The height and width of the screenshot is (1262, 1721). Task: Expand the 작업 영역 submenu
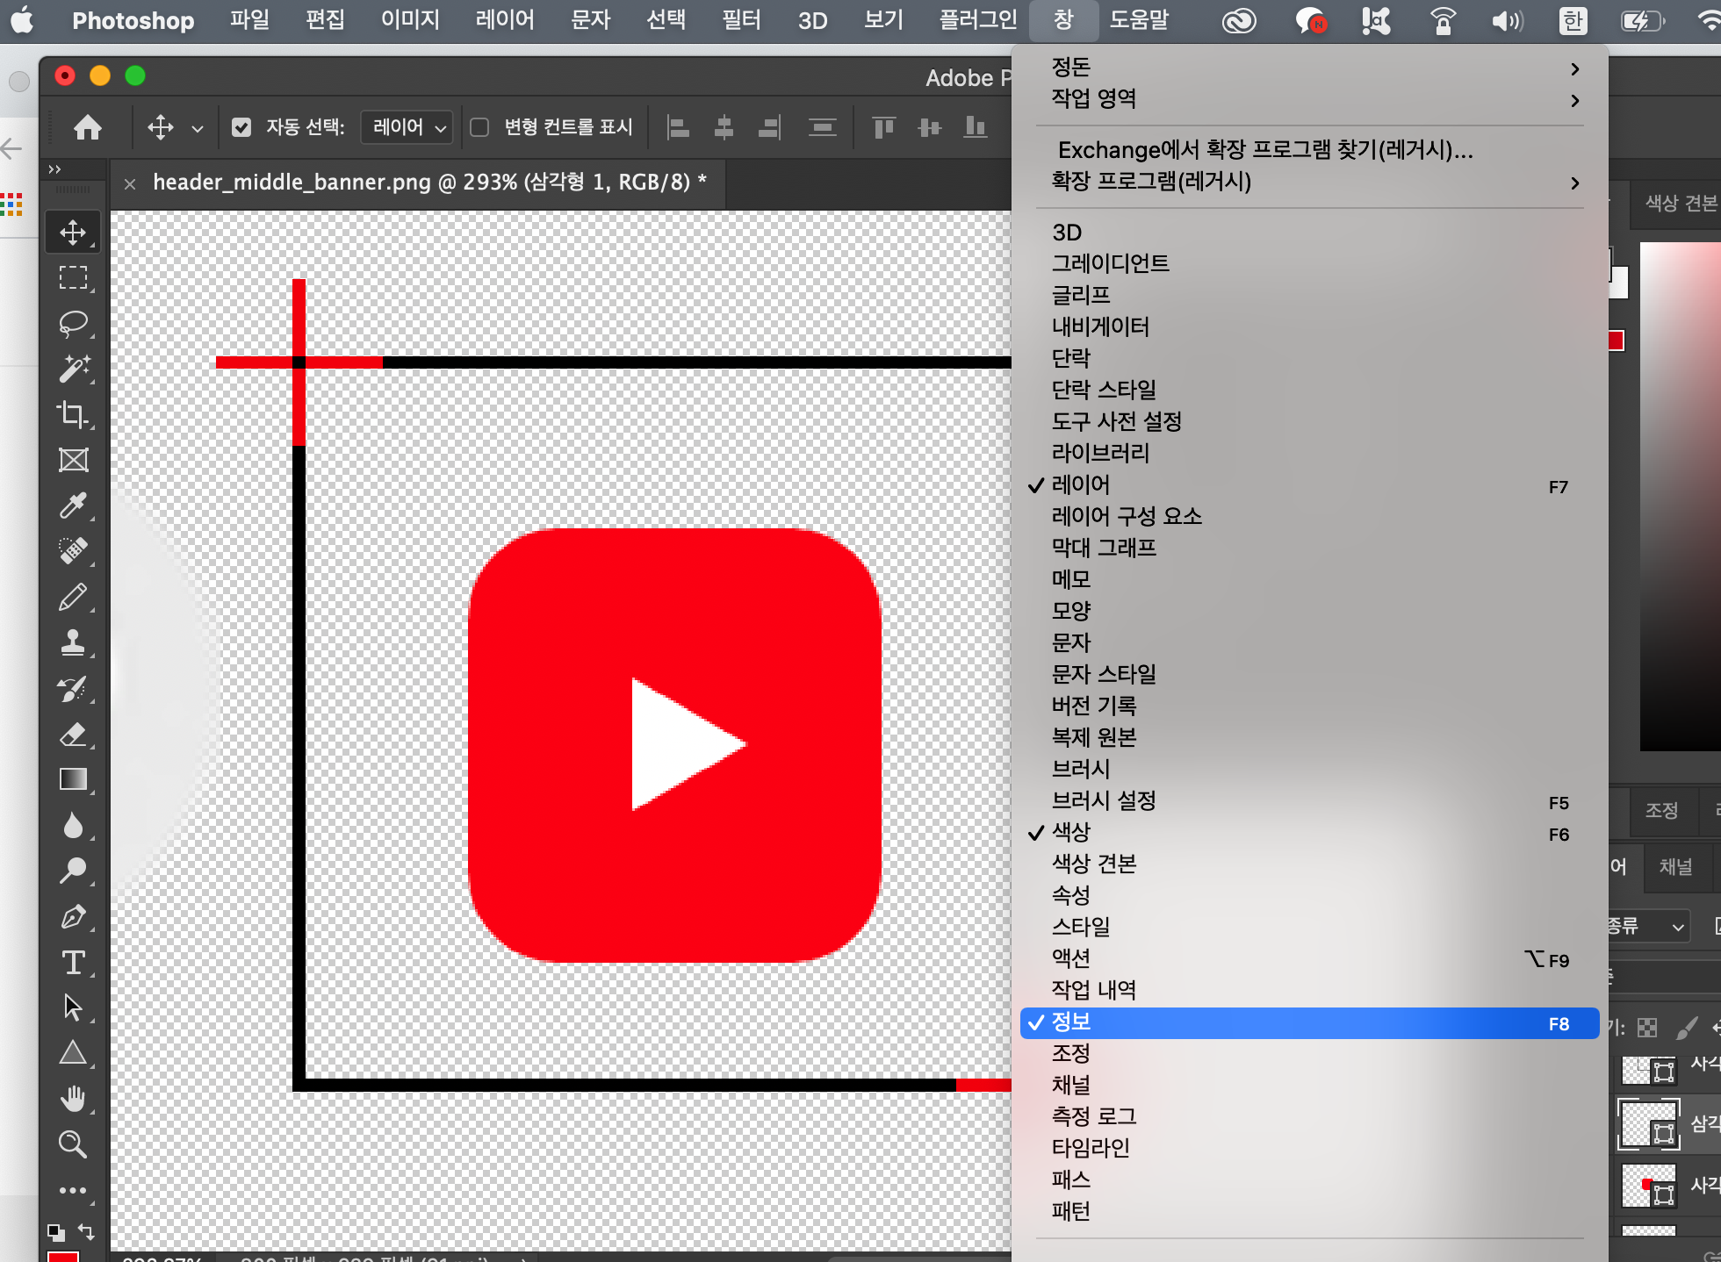[x=1308, y=98]
